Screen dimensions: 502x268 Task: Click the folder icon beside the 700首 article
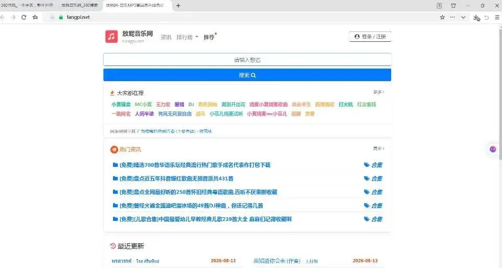coord(115,165)
